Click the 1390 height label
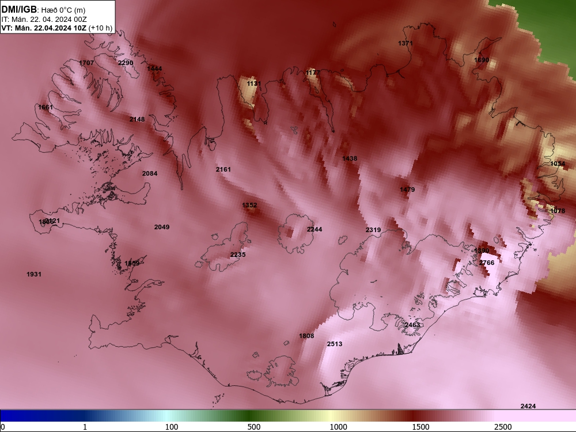The width and height of the screenshot is (576, 432). 482,251
